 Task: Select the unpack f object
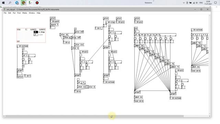pyautogui.click(x=54, y=24)
